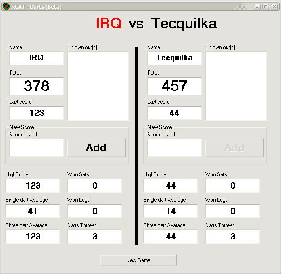Click the Tecquilka name in the heading
The height and width of the screenshot is (274, 281).
point(184,23)
